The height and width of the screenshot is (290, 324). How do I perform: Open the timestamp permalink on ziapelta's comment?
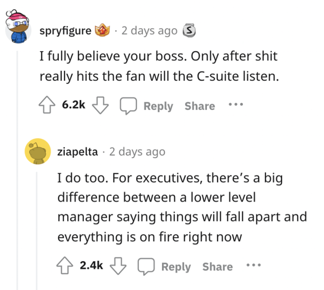tap(137, 151)
